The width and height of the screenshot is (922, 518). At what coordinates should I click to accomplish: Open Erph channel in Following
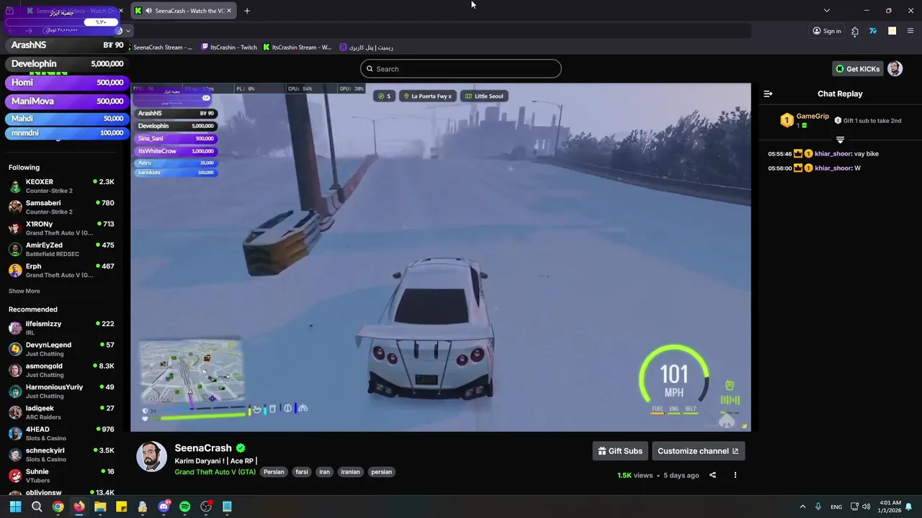tap(61, 271)
